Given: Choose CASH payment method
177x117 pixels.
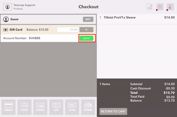Looking at the screenshot, I should tap(24, 107).
